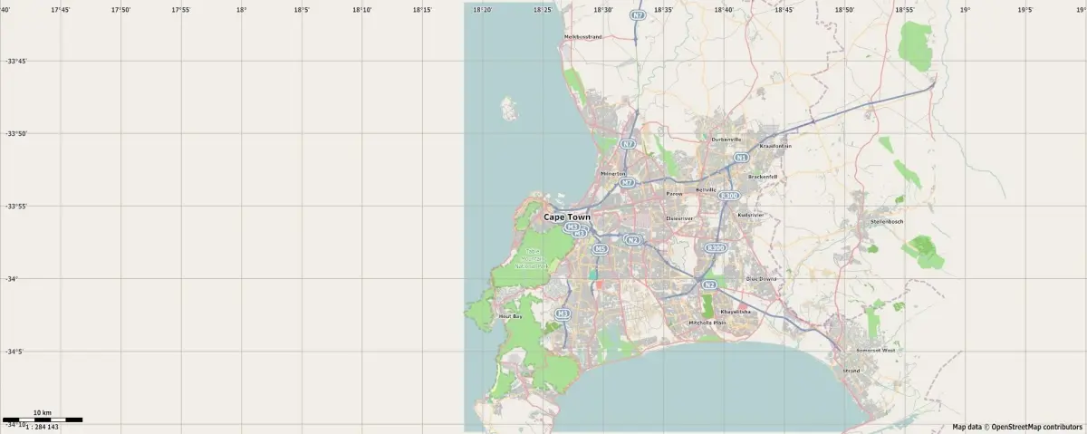Click the Blue Downs label
Viewport: 1087px width, 434px height.
pyautogui.click(x=762, y=279)
